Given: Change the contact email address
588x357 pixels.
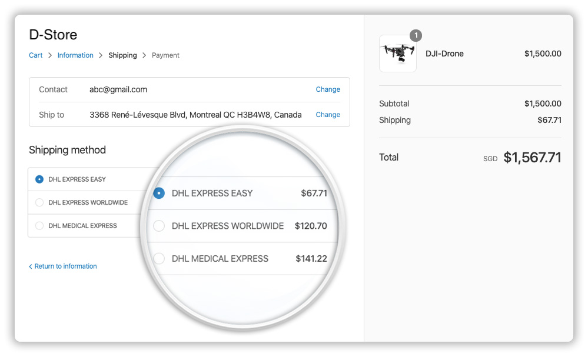Looking at the screenshot, I should [328, 89].
